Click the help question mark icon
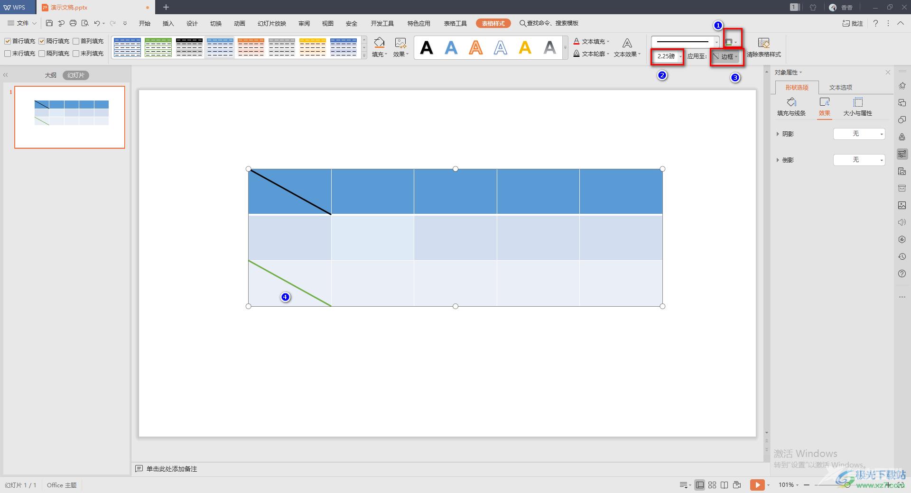911x493 pixels. click(x=875, y=23)
